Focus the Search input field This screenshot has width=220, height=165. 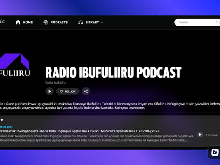pyautogui.click(x=197, y=22)
